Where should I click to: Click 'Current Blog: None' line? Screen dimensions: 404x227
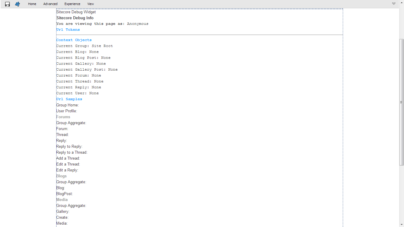[77, 52]
